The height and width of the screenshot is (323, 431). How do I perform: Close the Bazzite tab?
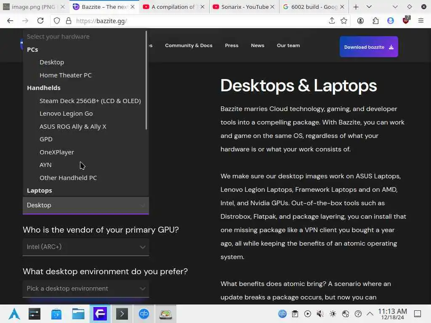click(133, 7)
